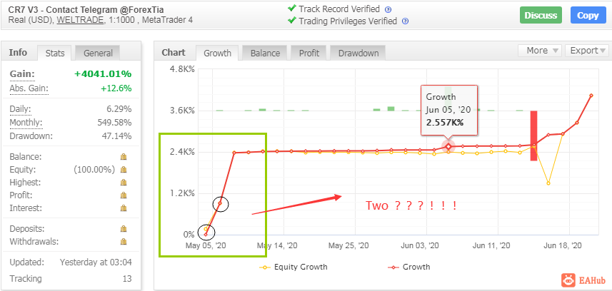Open the WELTRADE broker link
The height and width of the screenshot is (291, 612).
pos(81,20)
